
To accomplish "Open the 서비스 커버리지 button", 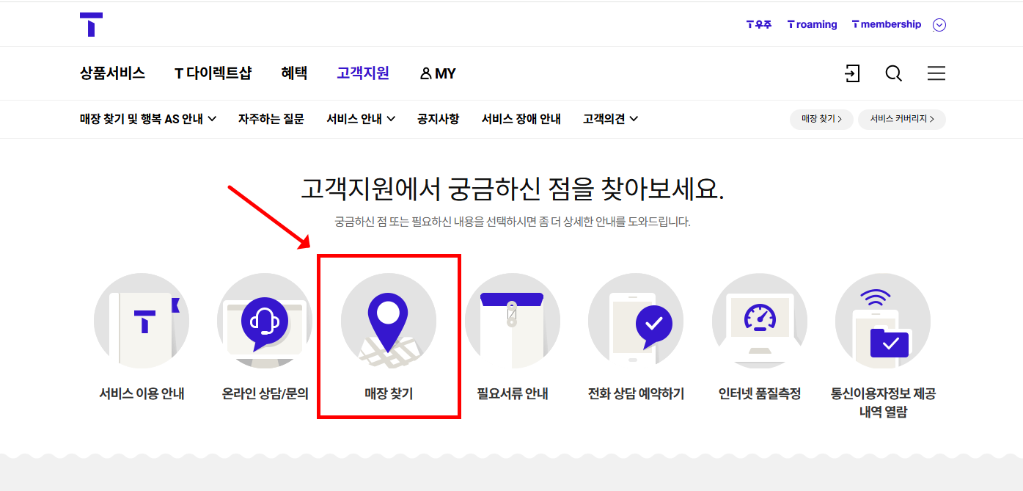I will pos(902,118).
